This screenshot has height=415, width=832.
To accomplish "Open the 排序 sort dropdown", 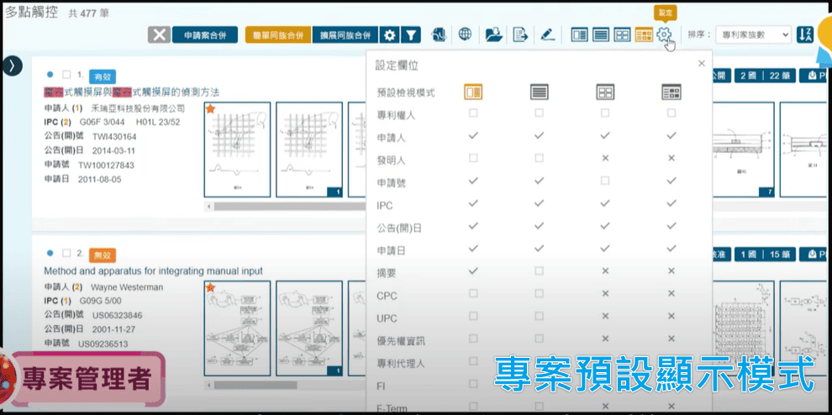I will coord(753,34).
